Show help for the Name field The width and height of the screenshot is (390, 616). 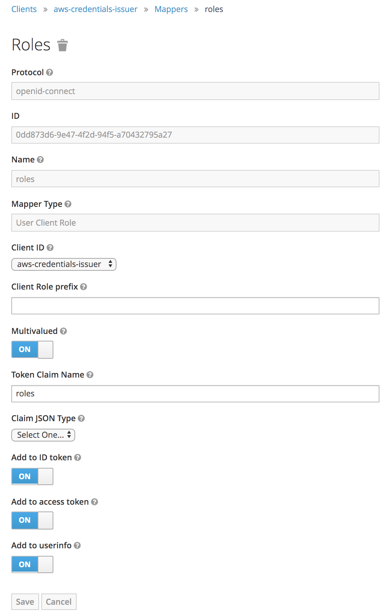click(41, 159)
